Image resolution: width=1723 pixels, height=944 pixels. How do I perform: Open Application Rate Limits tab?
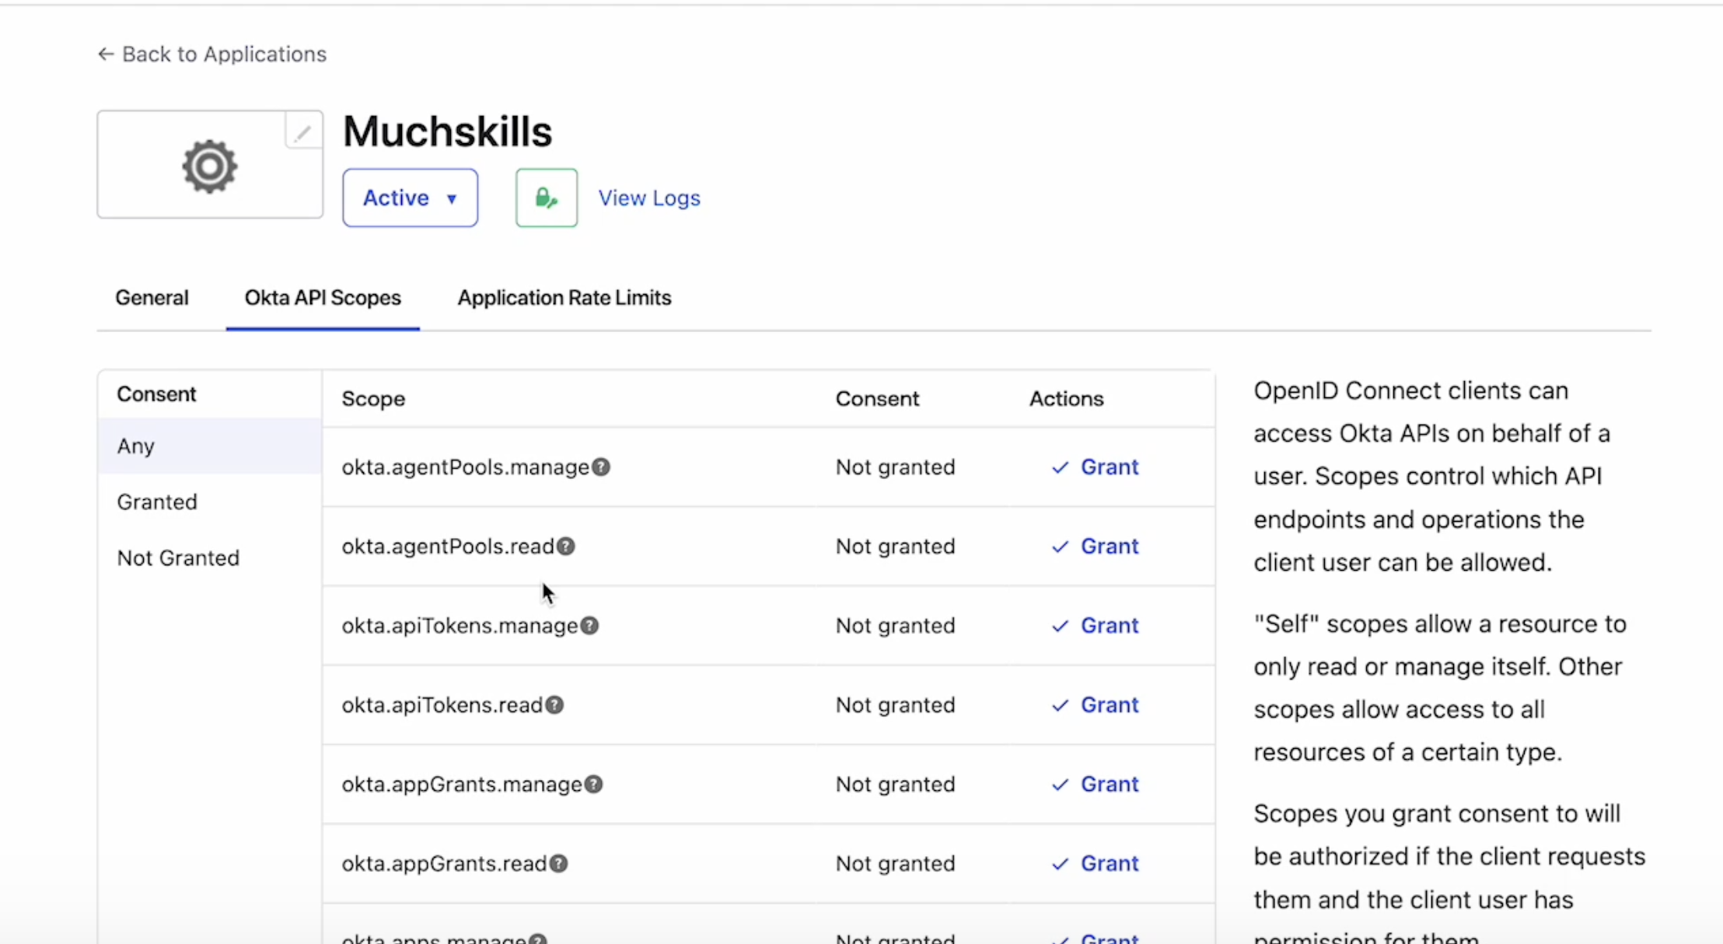pos(564,298)
